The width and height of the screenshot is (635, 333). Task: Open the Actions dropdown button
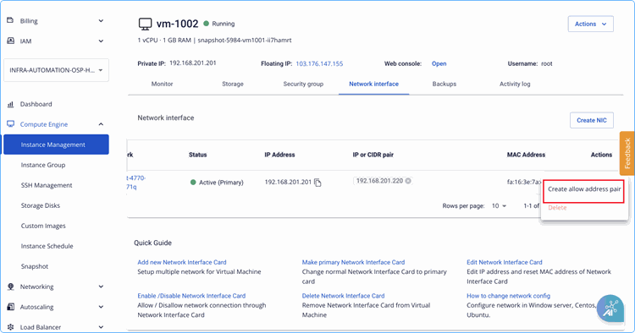click(x=590, y=24)
